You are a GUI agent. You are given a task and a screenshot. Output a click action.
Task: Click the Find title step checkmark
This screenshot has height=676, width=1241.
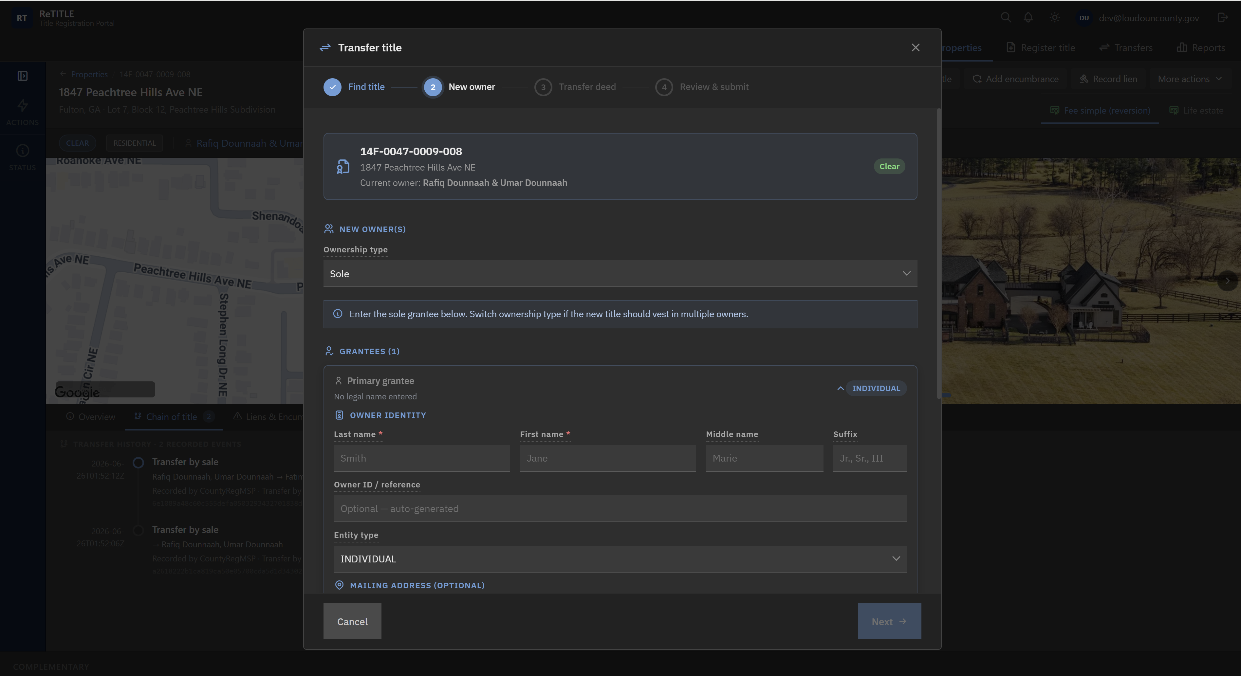pyautogui.click(x=332, y=87)
